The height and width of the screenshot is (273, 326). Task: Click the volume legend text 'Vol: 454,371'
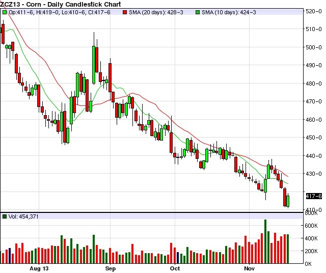23,216
